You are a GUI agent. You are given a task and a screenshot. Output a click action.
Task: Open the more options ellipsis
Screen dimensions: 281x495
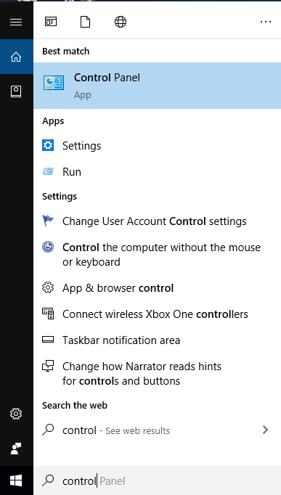pyautogui.click(x=266, y=22)
